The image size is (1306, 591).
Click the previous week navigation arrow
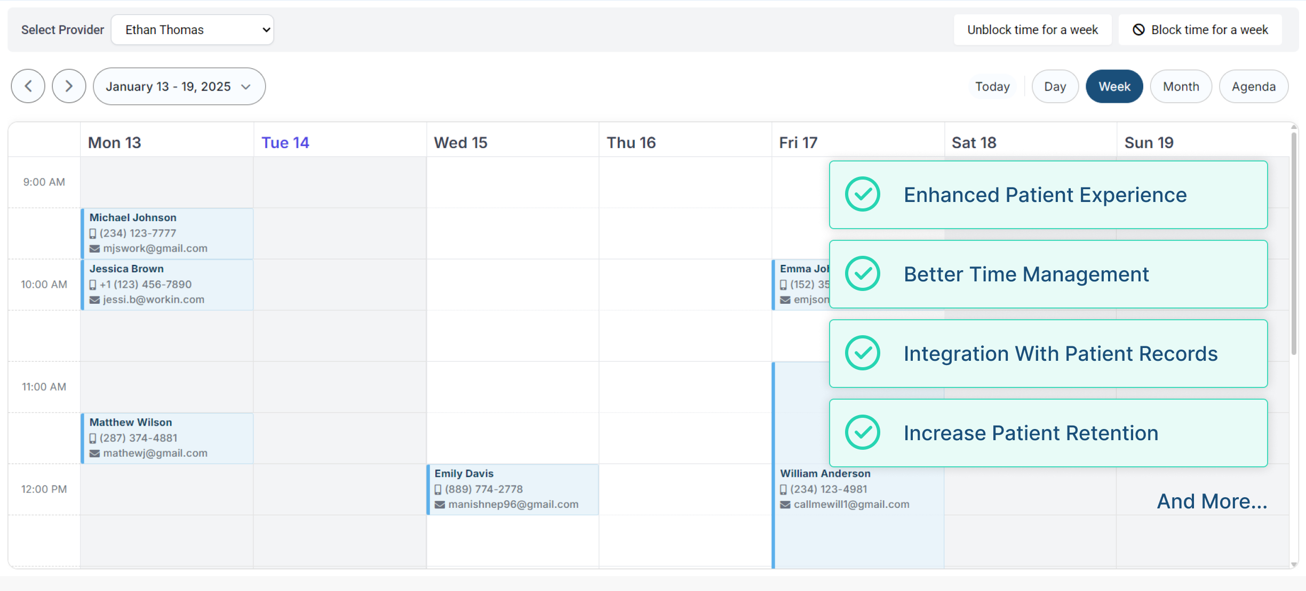(x=27, y=86)
